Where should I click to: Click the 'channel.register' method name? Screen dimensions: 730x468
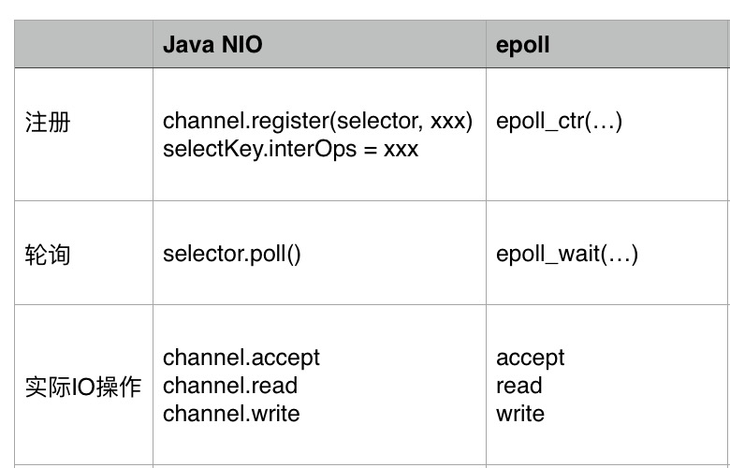click(246, 122)
